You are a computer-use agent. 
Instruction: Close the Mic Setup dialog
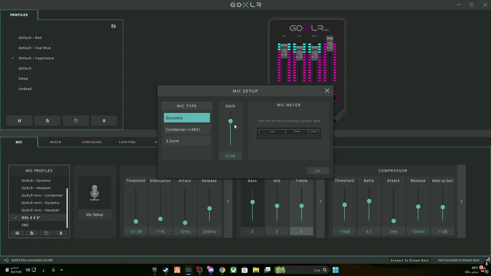(x=327, y=91)
